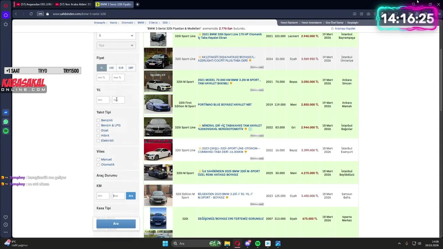Check the Dizel fuel checkbox

[x=98, y=130]
